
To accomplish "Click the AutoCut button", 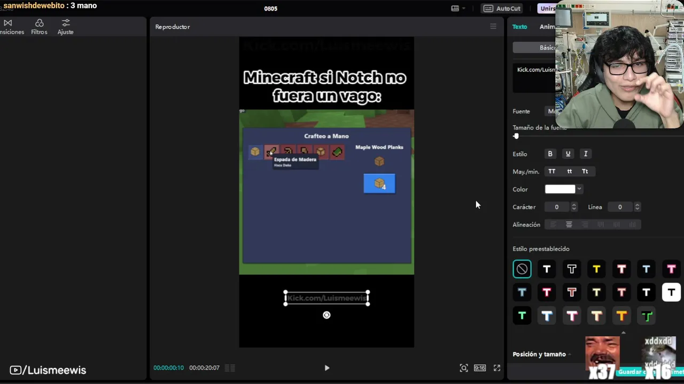I will 502,9.
